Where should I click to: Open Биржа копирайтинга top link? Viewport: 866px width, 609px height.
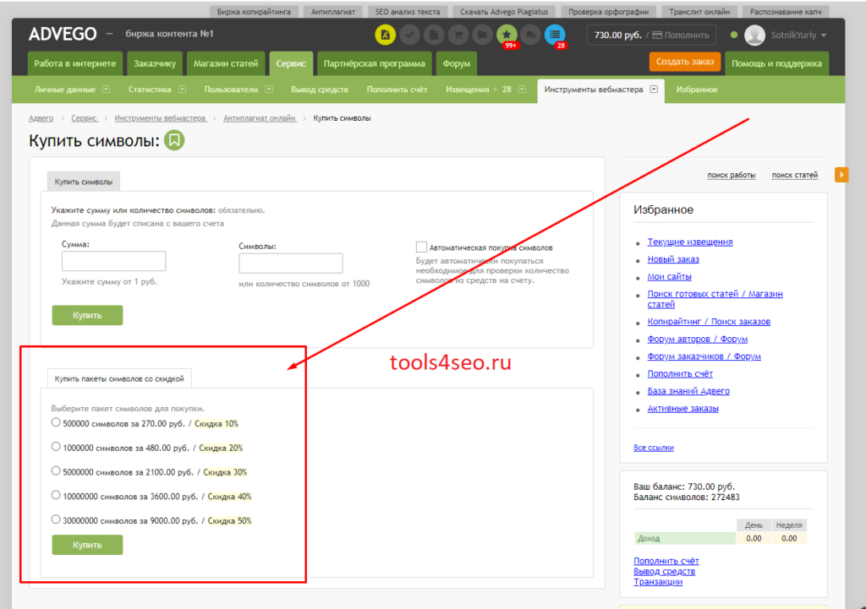pyautogui.click(x=254, y=12)
